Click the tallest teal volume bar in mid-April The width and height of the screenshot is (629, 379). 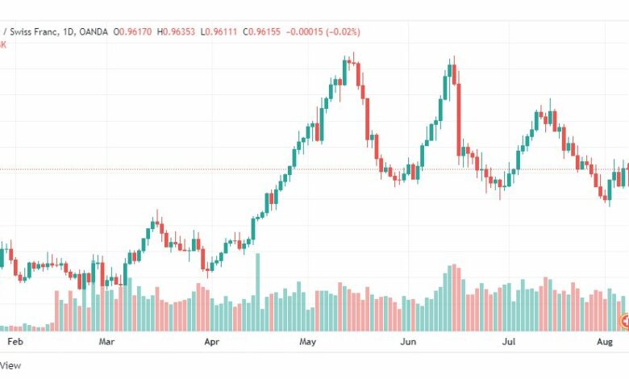pyautogui.click(x=257, y=293)
